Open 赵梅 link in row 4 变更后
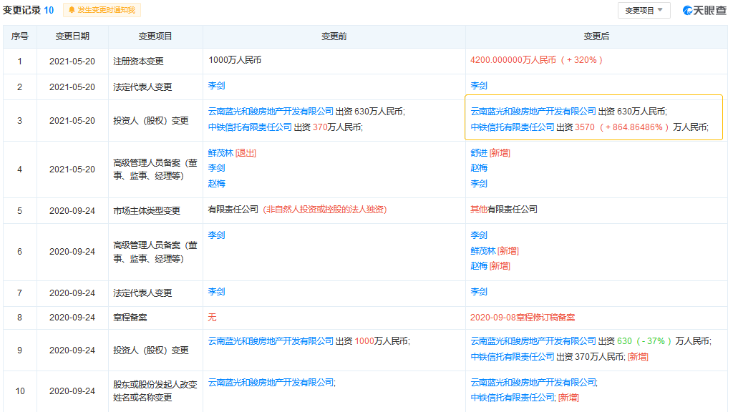This screenshot has width=733, height=412. tap(479, 167)
